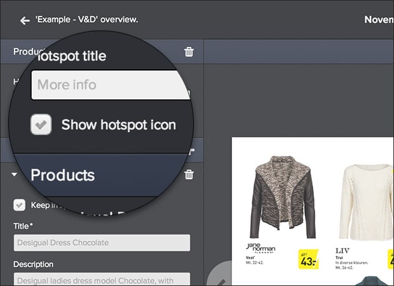Click Title field with Desigual Dress Chocolate
This screenshot has width=394, height=286.
102,243
